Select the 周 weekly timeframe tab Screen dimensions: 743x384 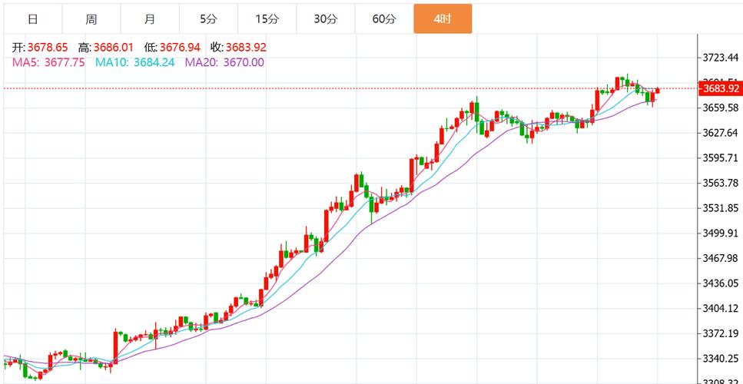click(x=91, y=19)
